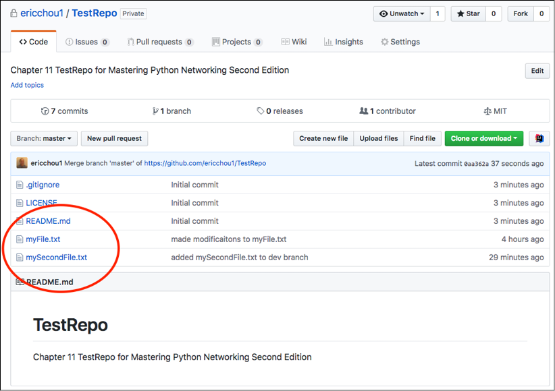555x391 pixels.
Task: View the 1 contributor page
Action: coord(388,111)
